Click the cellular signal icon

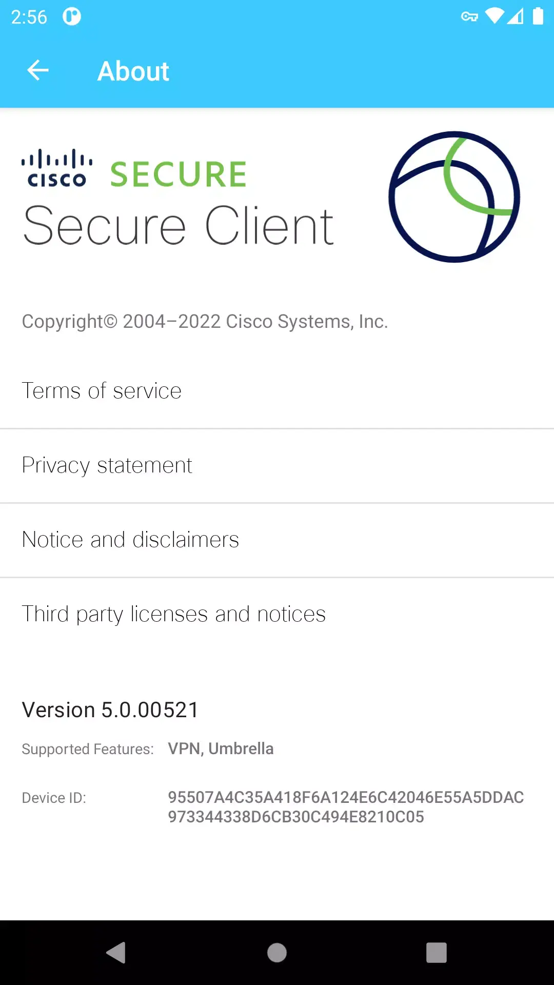click(516, 15)
